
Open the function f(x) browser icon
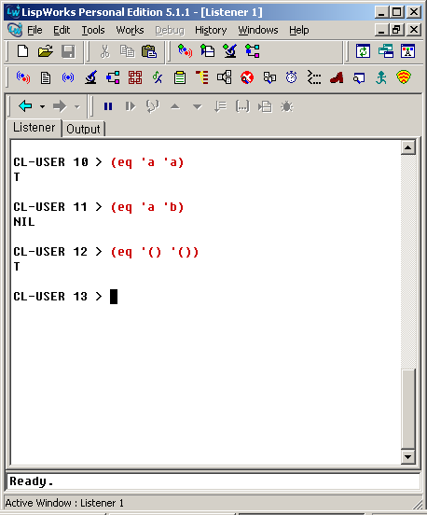pyautogui.click(x=158, y=77)
